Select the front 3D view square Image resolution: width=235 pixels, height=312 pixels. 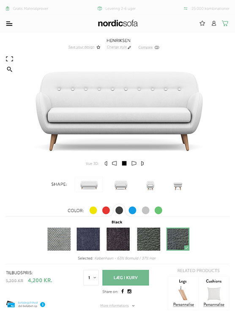tap(124, 163)
